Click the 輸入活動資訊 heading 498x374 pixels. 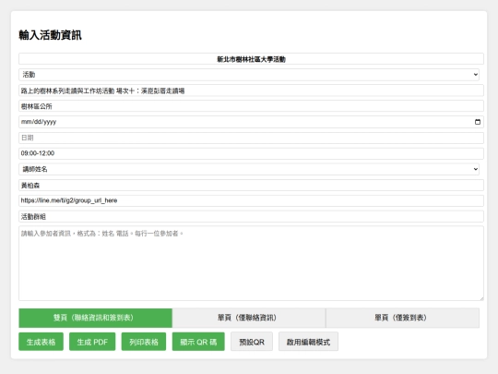[x=50, y=35]
